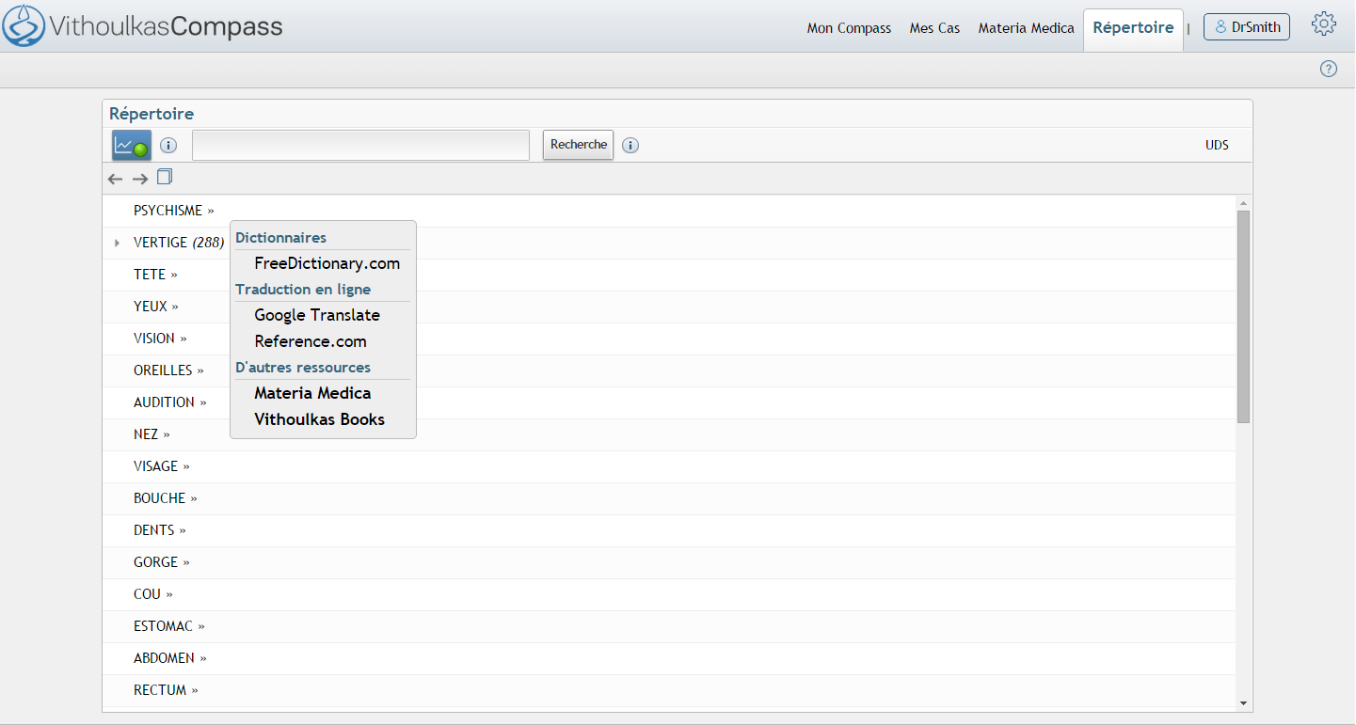Click the UDS label
The height and width of the screenshot is (725, 1356).
pyautogui.click(x=1217, y=146)
